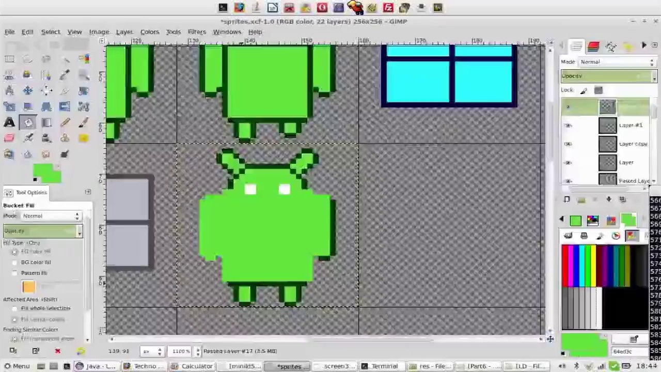Toggle lock pixels brush icon
Image resolution: width=661 pixels, height=372 pixels.
(584, 90)
